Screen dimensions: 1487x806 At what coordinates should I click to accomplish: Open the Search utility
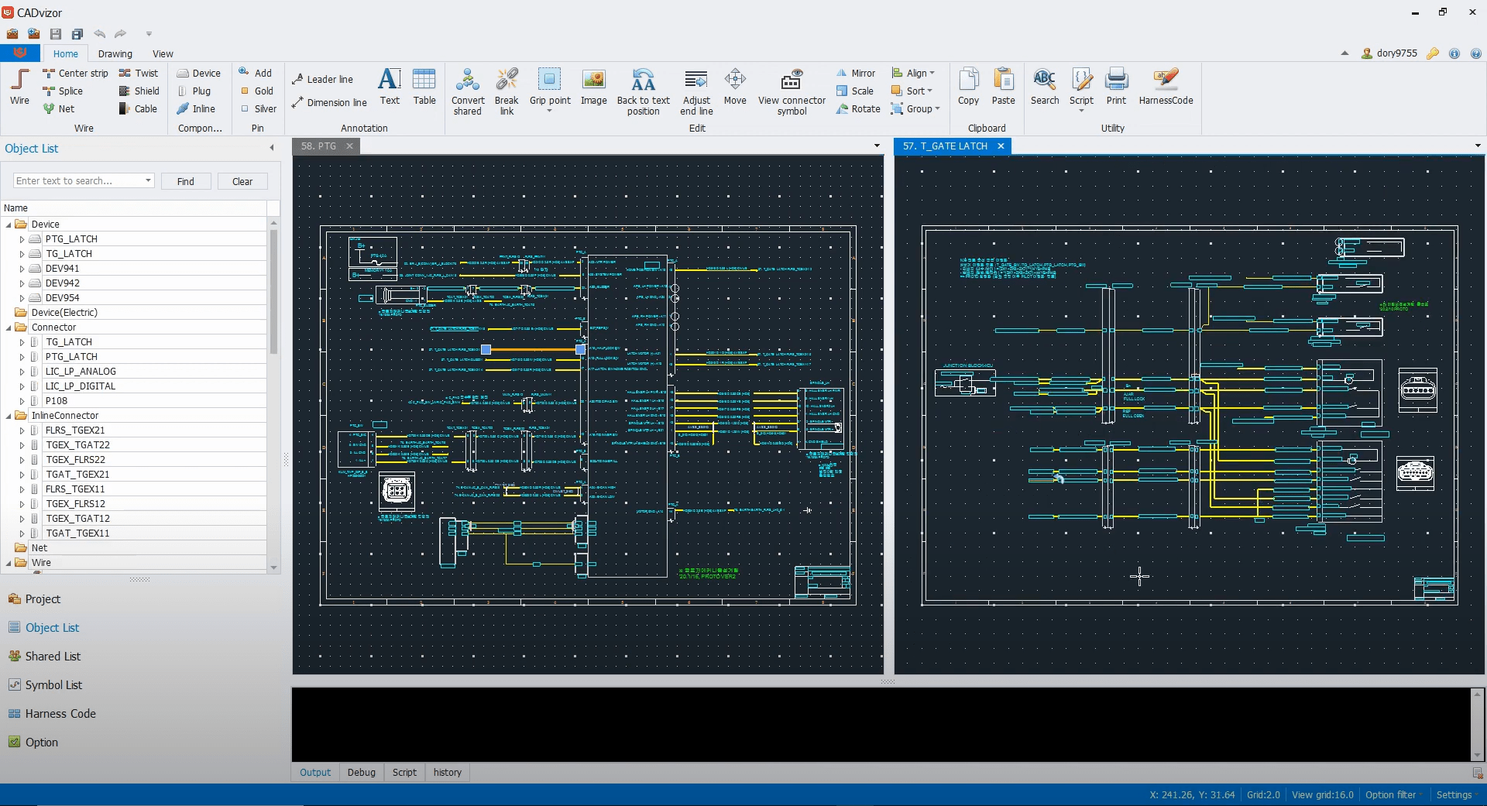pyautogui.click(x=1044, y=87)
